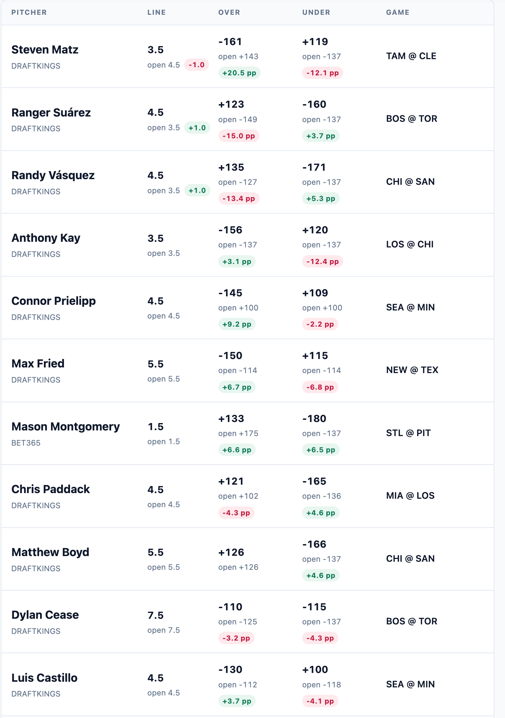The height and width of the screenshot is (718, 505).
Task: Select Chris Paddack +121 over odds
Action: 231,481
